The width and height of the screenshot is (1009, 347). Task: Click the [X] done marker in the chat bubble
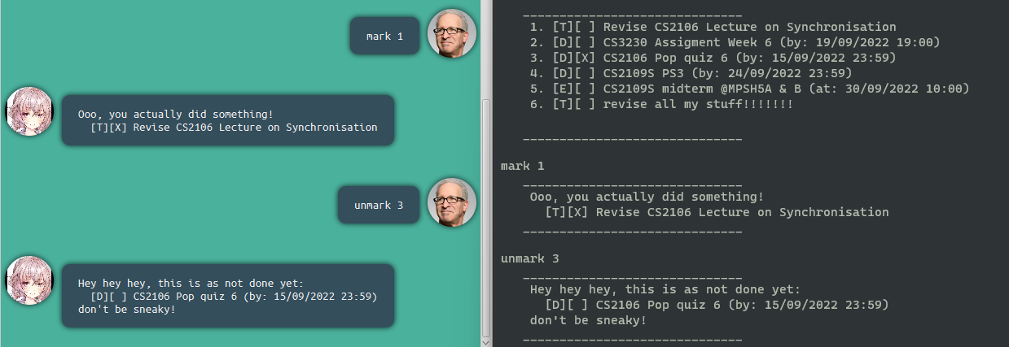pos(120,128)
